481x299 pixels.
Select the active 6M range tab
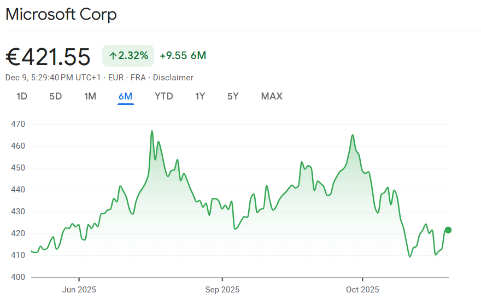coord(125,97)
